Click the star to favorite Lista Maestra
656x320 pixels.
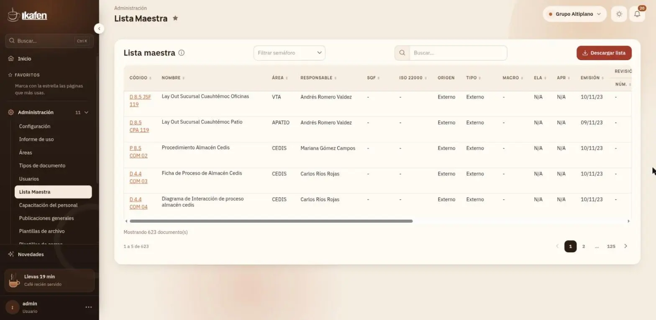[x=175, y=18]
